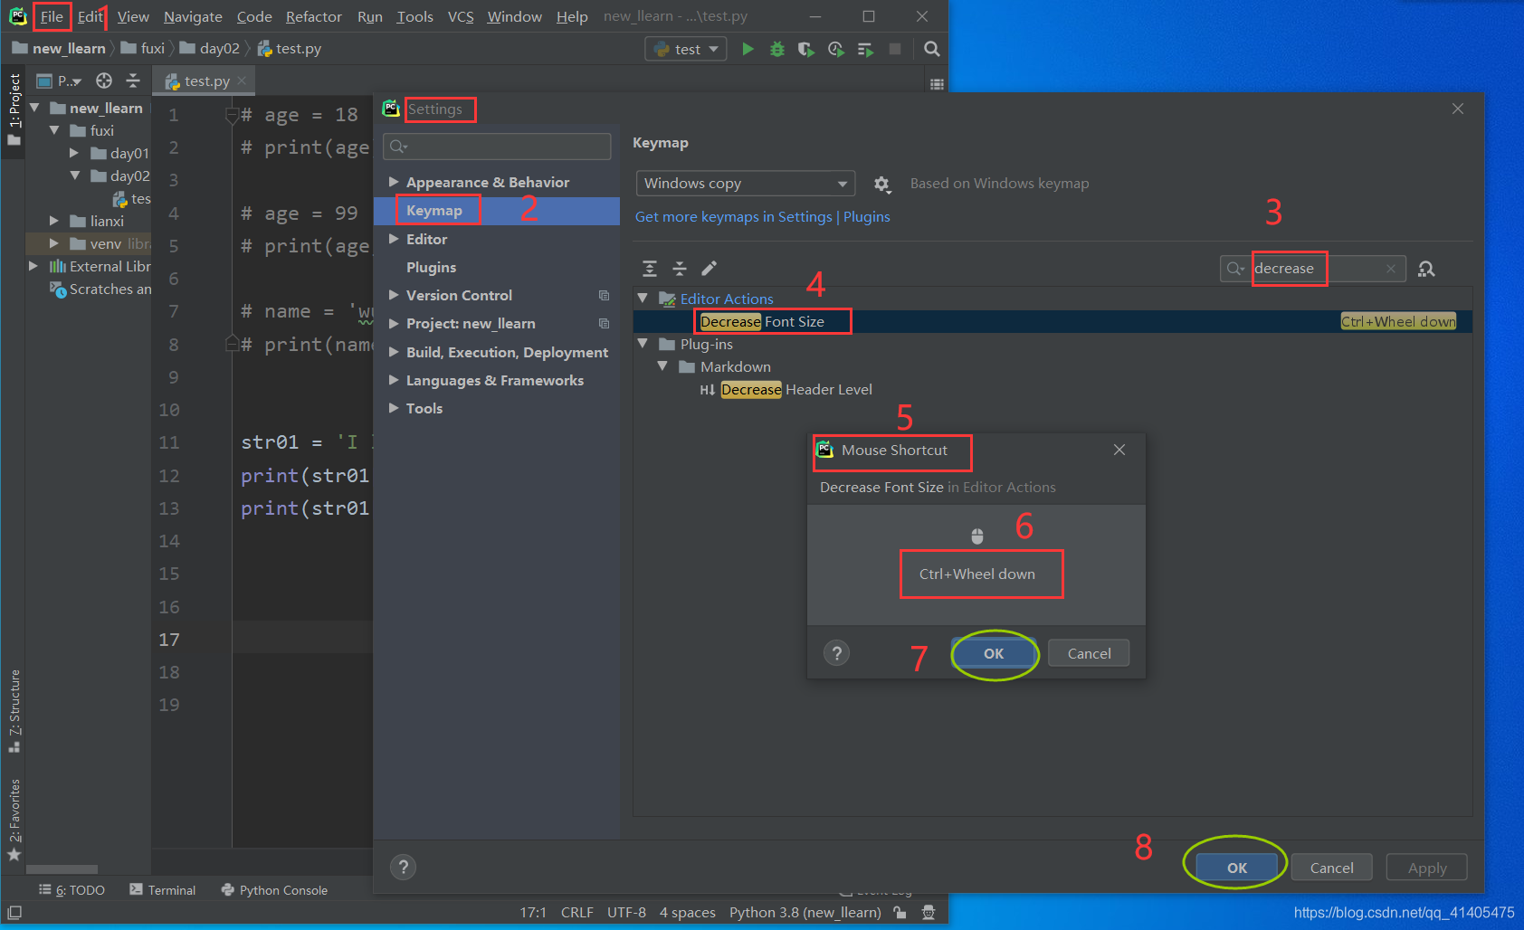Click OK in the Settings dialog
1524x930 pixels.
click(x=1237, y=868)
